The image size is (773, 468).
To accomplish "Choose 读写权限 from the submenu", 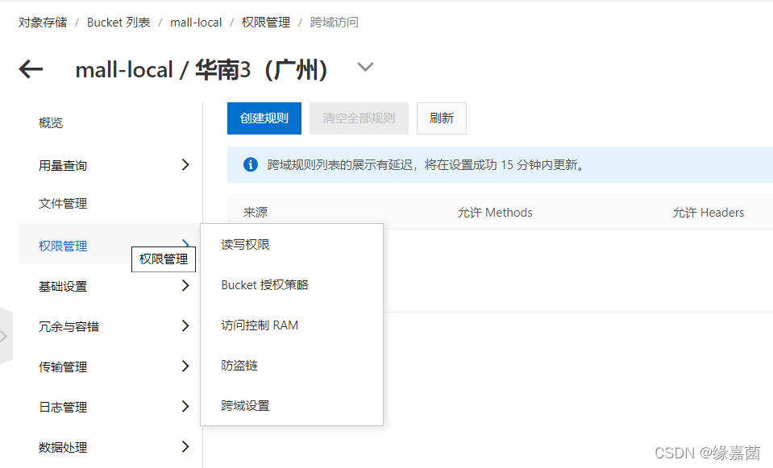I will (245, 245).
